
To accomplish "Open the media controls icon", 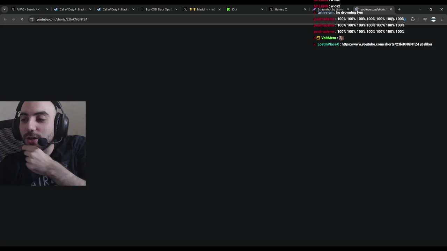I will (x=425, y=19).
